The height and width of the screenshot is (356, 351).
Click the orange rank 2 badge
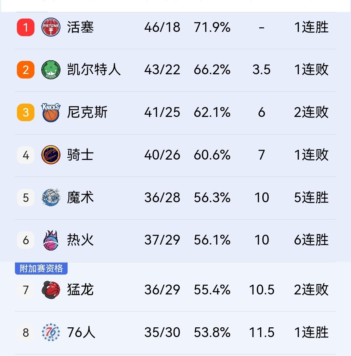(25, 70)
